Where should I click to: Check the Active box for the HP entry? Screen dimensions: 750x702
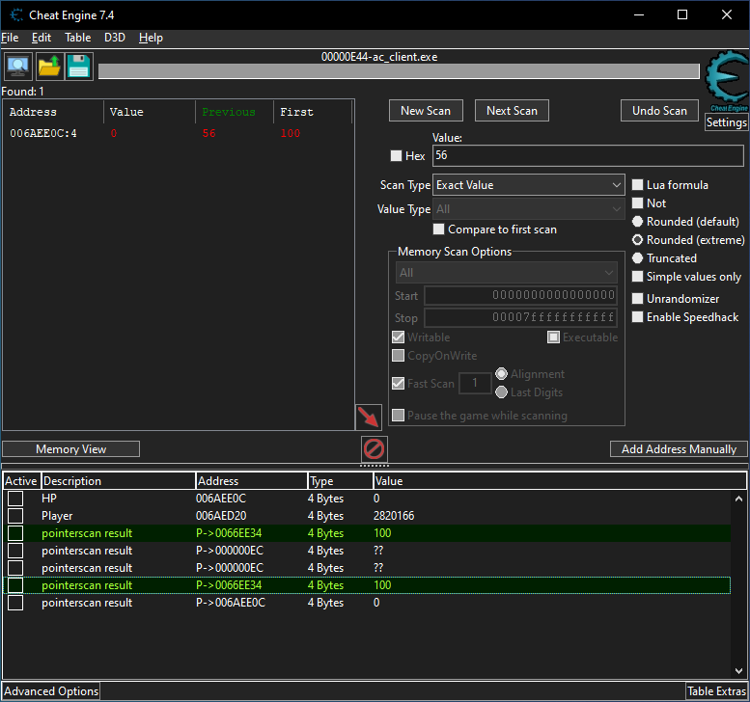coord(15,499)
